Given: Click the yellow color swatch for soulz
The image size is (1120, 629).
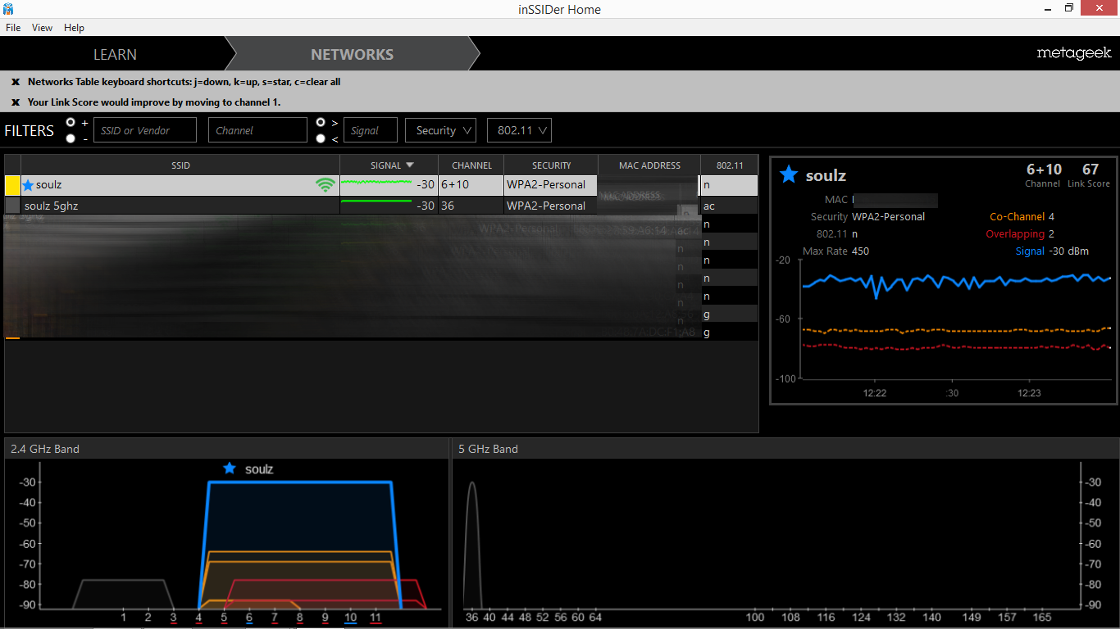Looking at the screenshot, I should coord(12,185).
